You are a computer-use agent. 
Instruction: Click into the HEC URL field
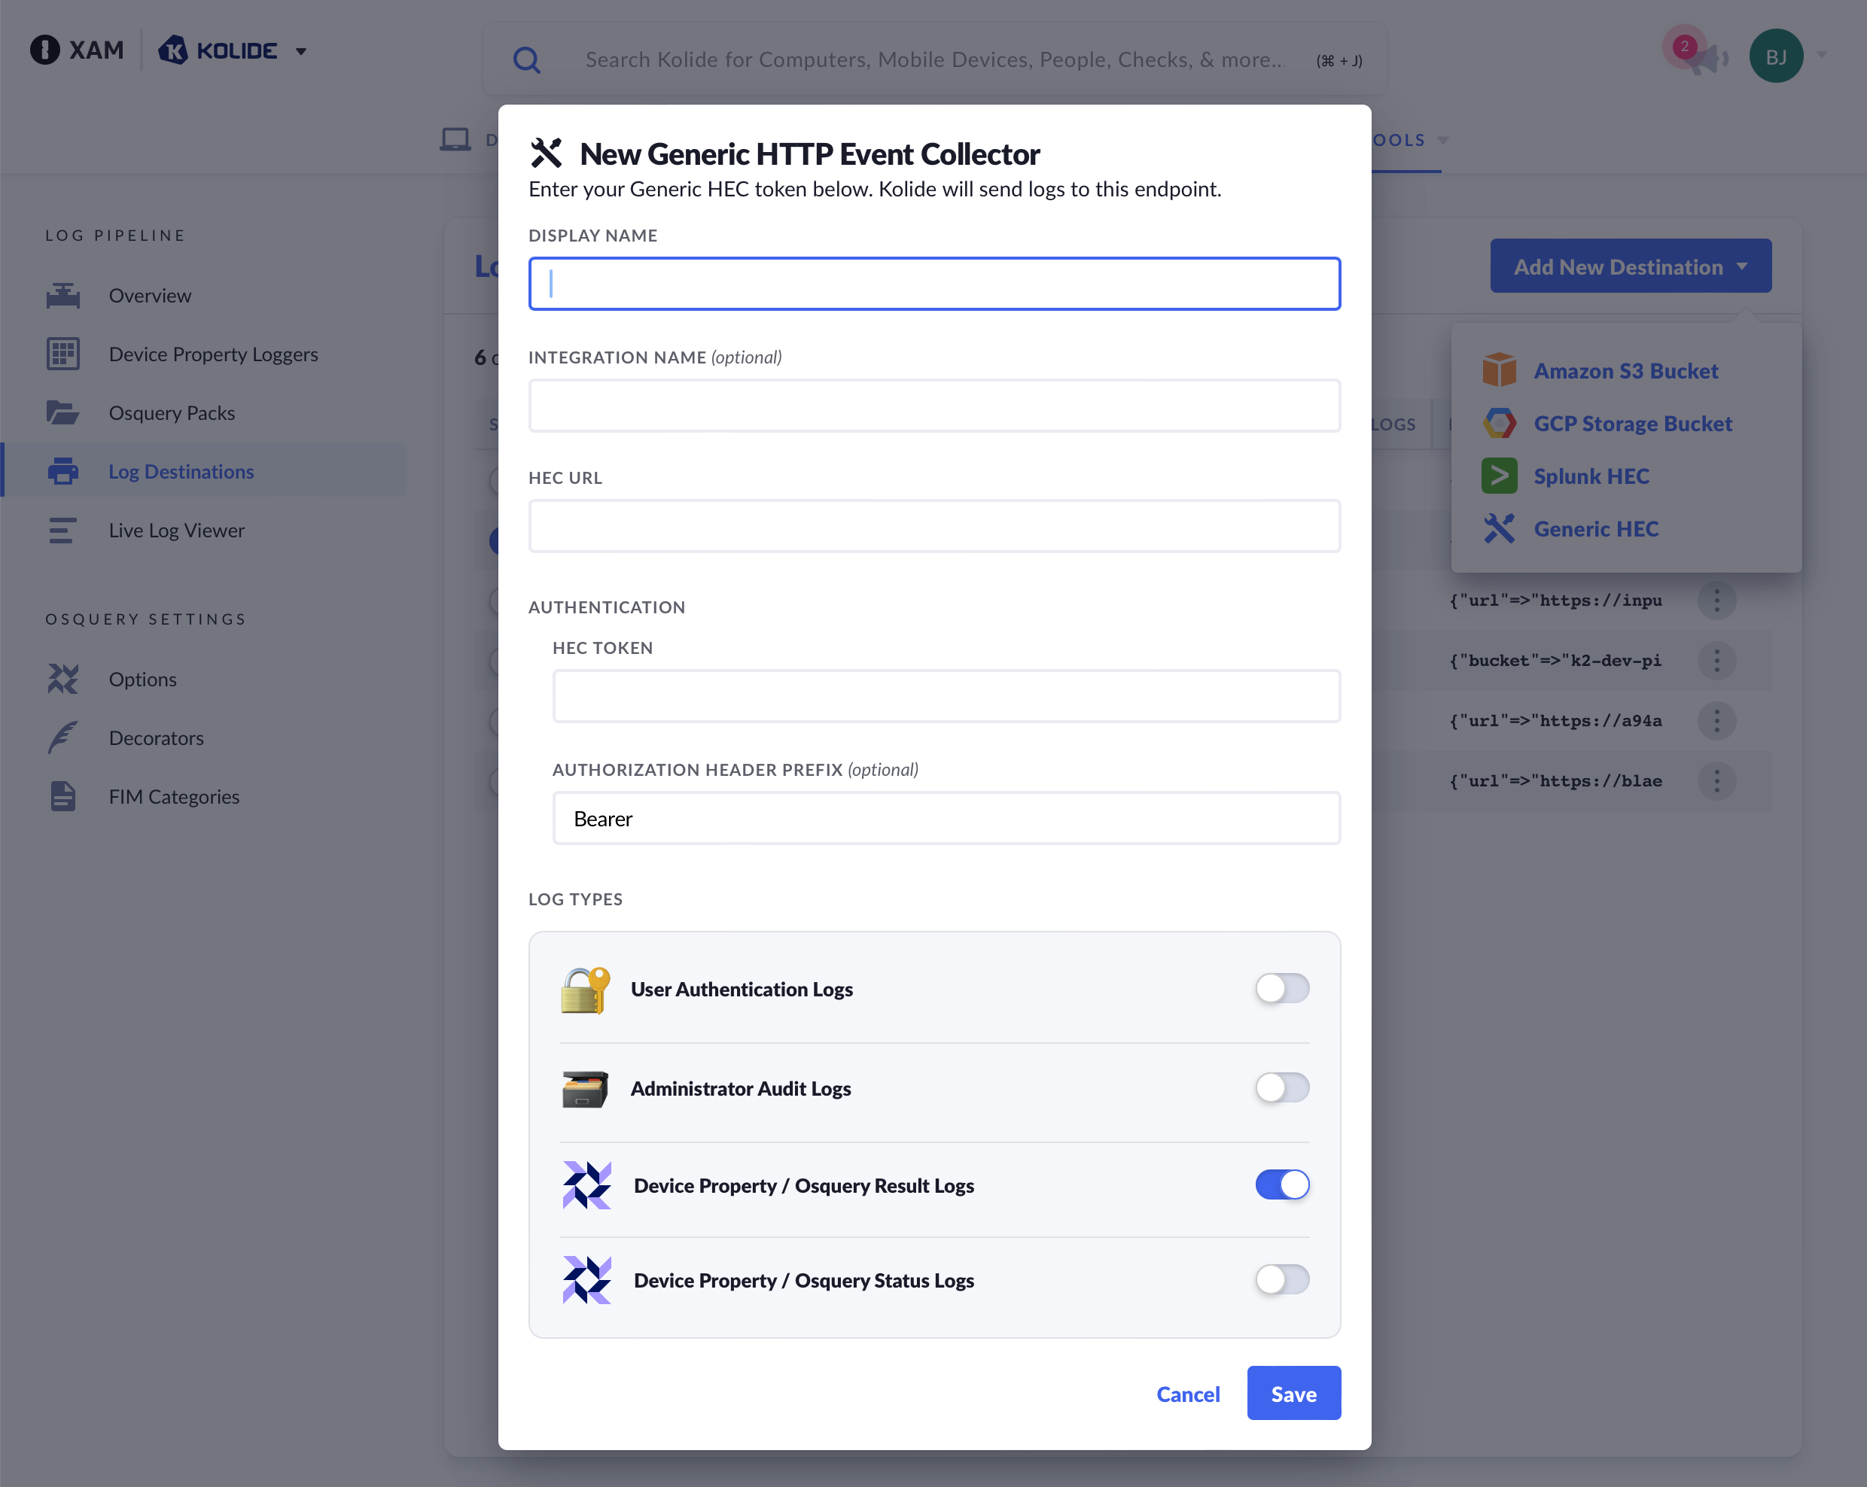point(933,526)
